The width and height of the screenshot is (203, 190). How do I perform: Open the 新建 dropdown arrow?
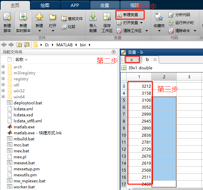[x=40, y=31]
